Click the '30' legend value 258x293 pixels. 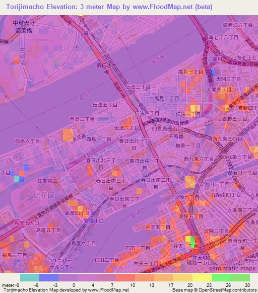tap(247, 285)
